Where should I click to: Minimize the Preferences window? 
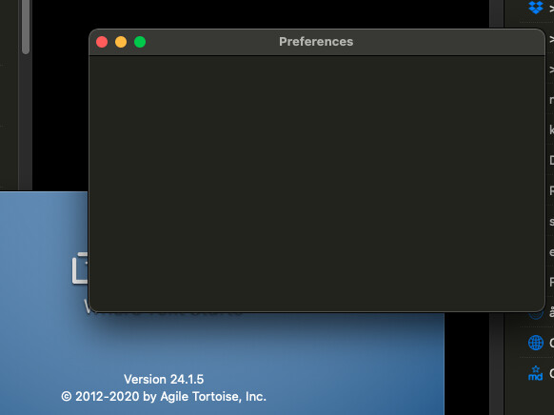(x=121, y=42)
